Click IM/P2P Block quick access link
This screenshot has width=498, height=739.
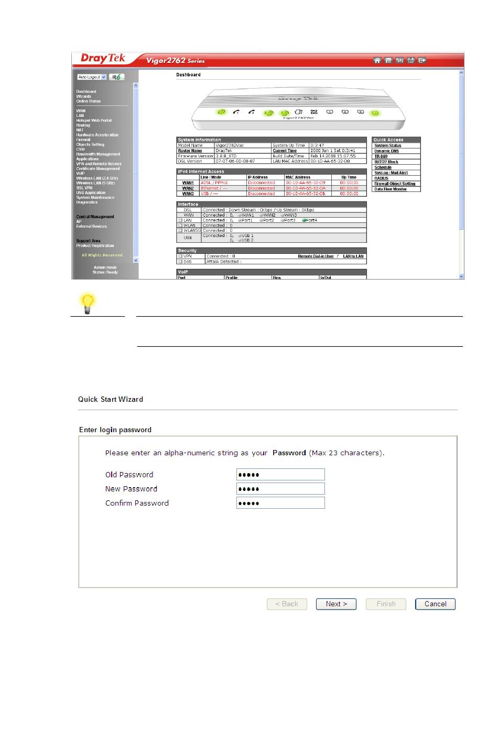point(386,162)
